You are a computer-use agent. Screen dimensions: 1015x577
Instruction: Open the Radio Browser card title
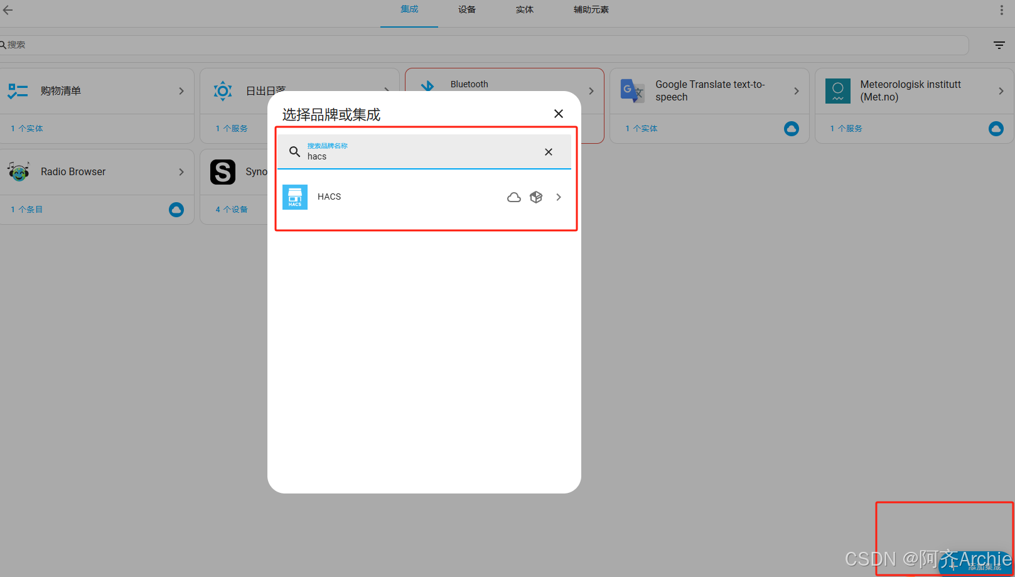73,172
